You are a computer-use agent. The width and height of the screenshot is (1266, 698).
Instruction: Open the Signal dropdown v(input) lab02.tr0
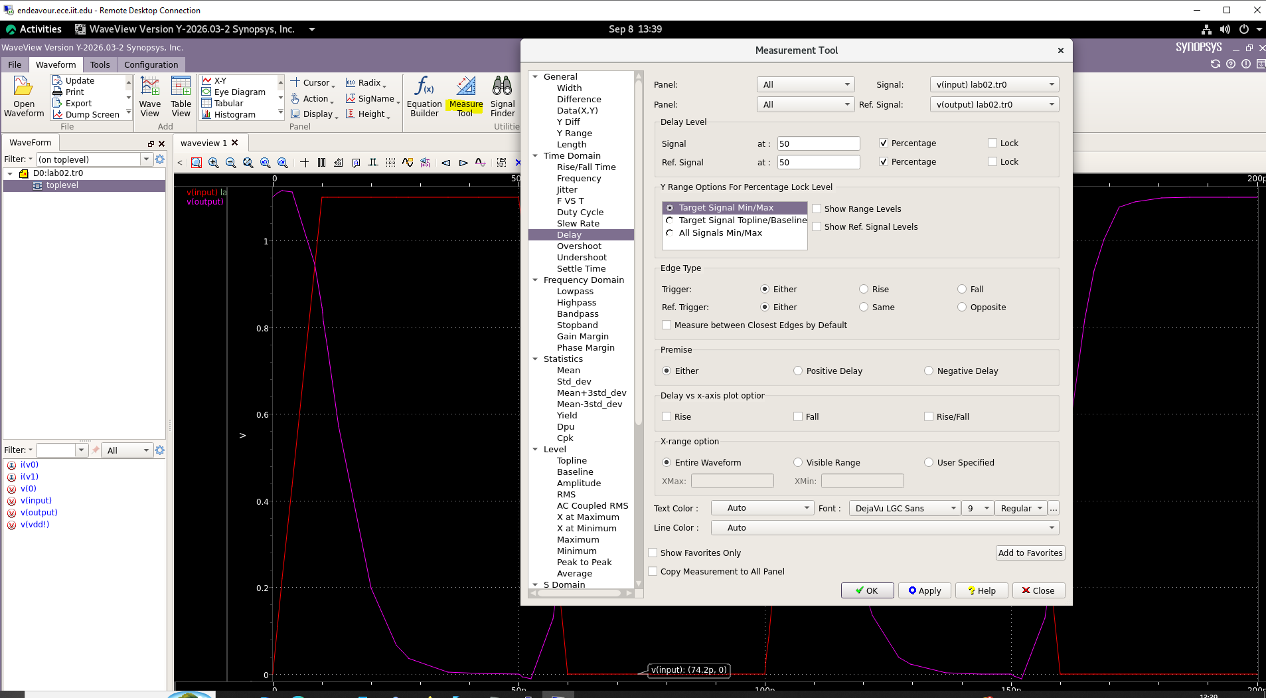click(994, 84)
